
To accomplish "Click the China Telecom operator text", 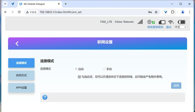I will pyautogui.click(x=124, y=22).
